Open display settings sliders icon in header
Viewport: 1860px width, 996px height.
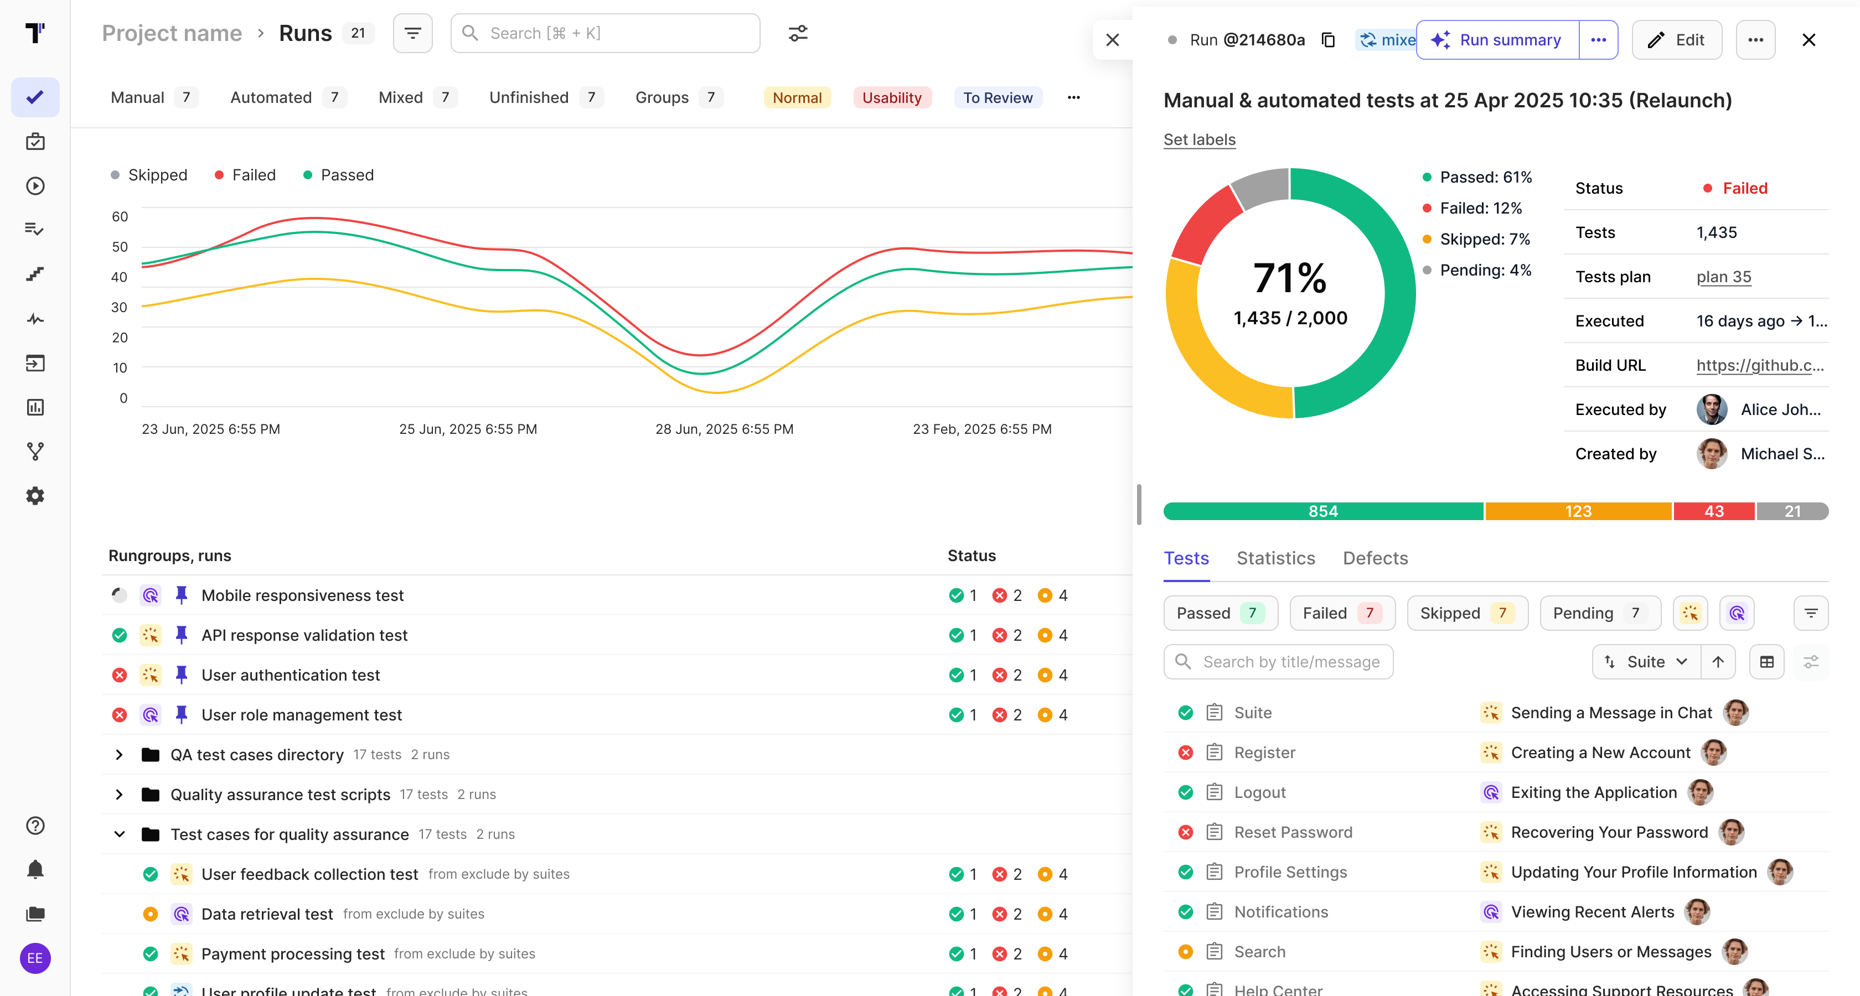point(797,33)
